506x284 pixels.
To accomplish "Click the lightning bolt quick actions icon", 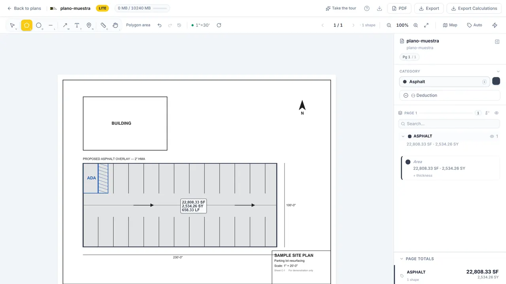I will 495,25.
